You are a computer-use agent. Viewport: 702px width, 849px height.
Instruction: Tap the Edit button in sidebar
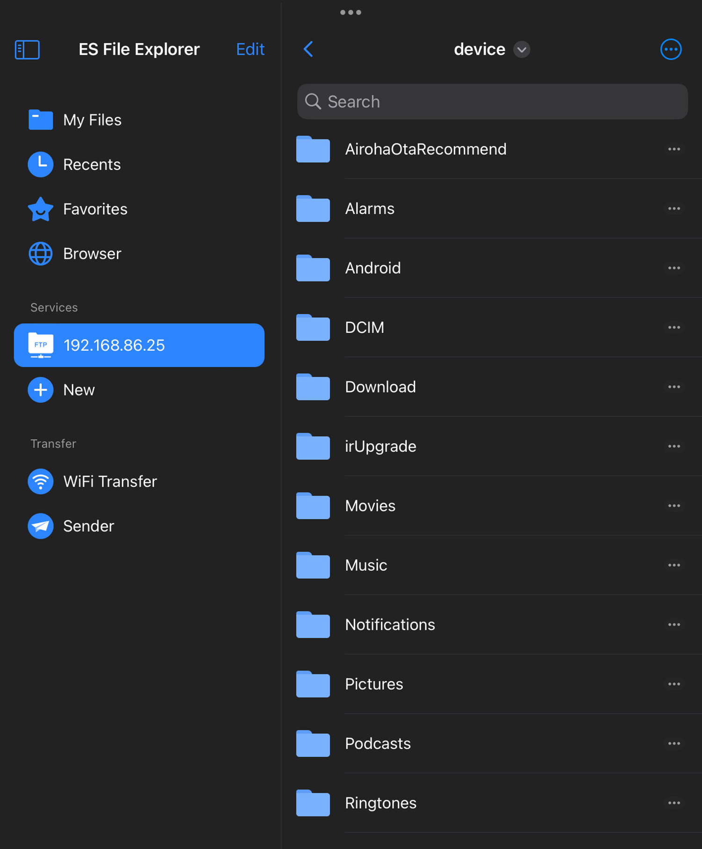250,49
